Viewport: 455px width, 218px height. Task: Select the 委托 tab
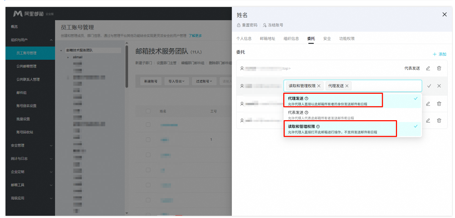(x=311, y=38)
